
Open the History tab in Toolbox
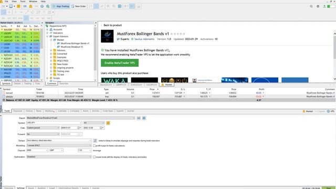click(x=29, y=111)
